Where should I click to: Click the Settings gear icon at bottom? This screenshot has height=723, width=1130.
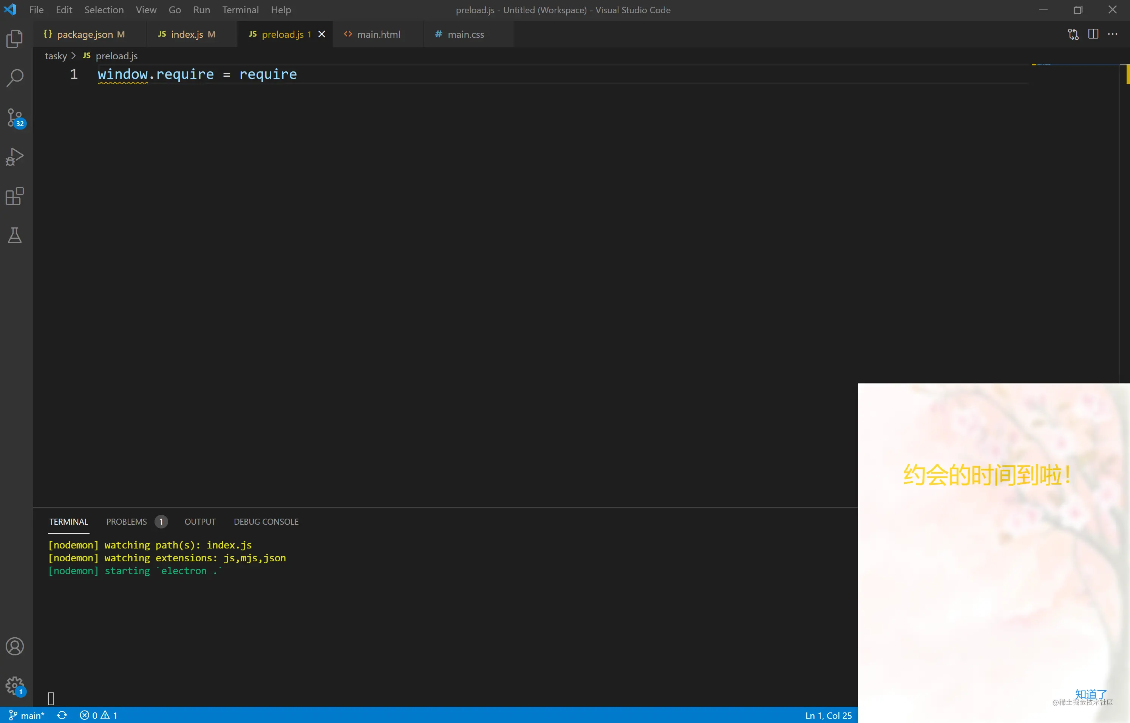click(x=15, y=686)
